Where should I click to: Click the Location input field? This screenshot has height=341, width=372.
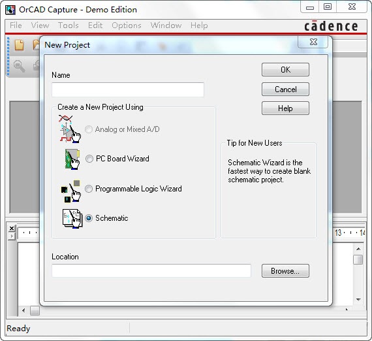tap(151, 270)
